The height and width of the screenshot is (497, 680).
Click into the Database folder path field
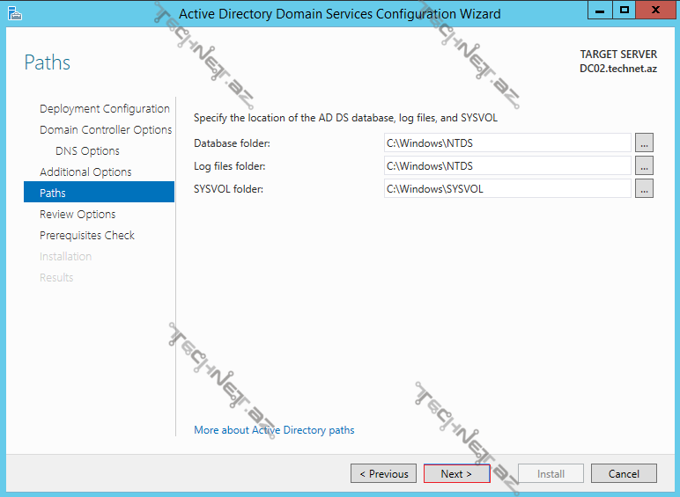(x=507, y=143)
